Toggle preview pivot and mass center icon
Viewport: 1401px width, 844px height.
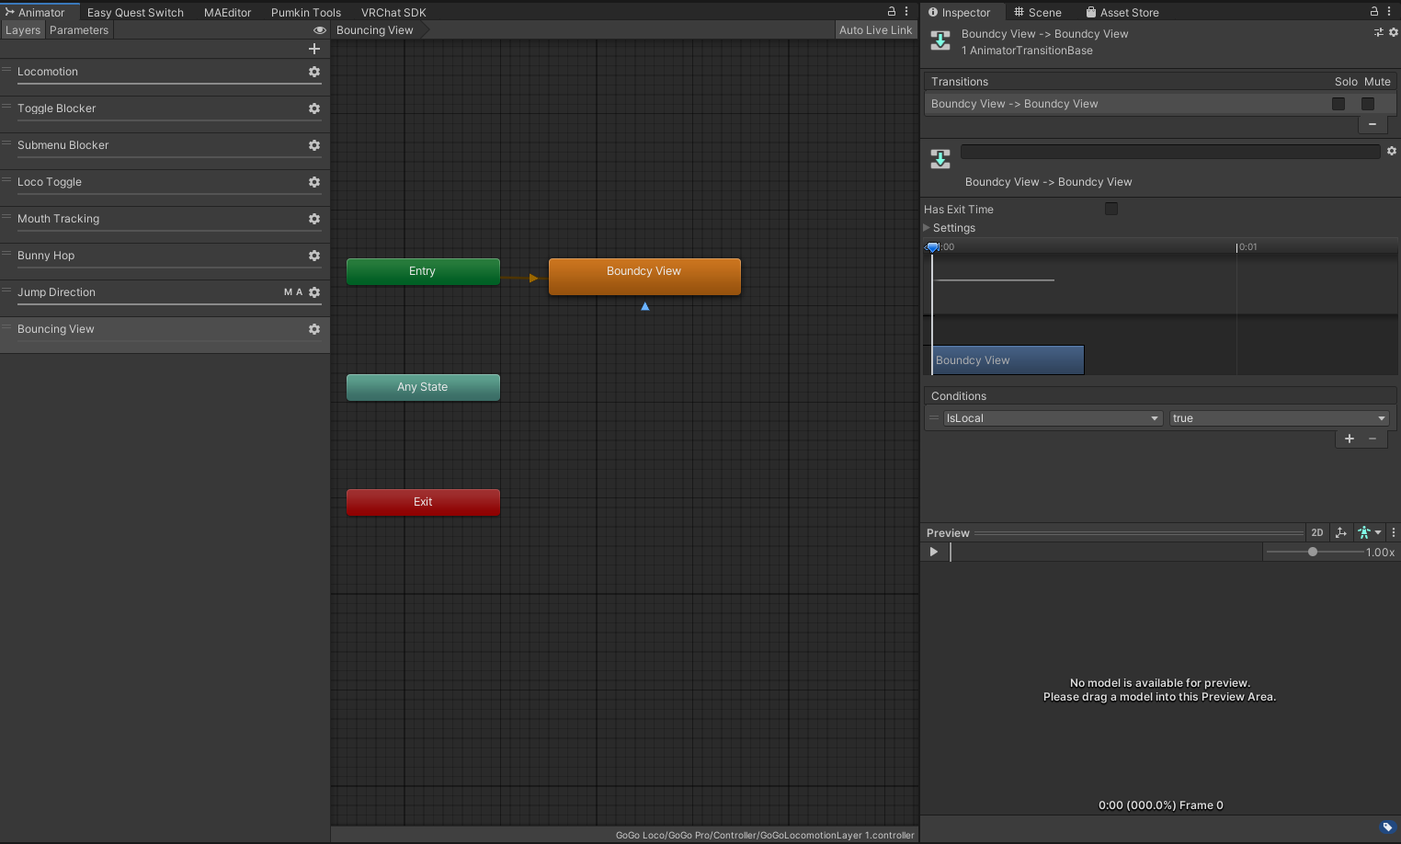[1341, 532]
